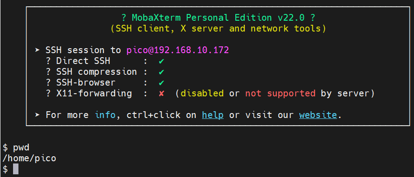Image resolution: width=414 pixels, height=177 pixels.
Task: Click the yellow disabled text
Action: pyautogui.click(x=202, y=94)
